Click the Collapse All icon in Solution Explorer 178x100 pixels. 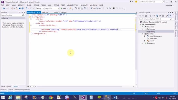pyautogui.click(x=160, y=16)
